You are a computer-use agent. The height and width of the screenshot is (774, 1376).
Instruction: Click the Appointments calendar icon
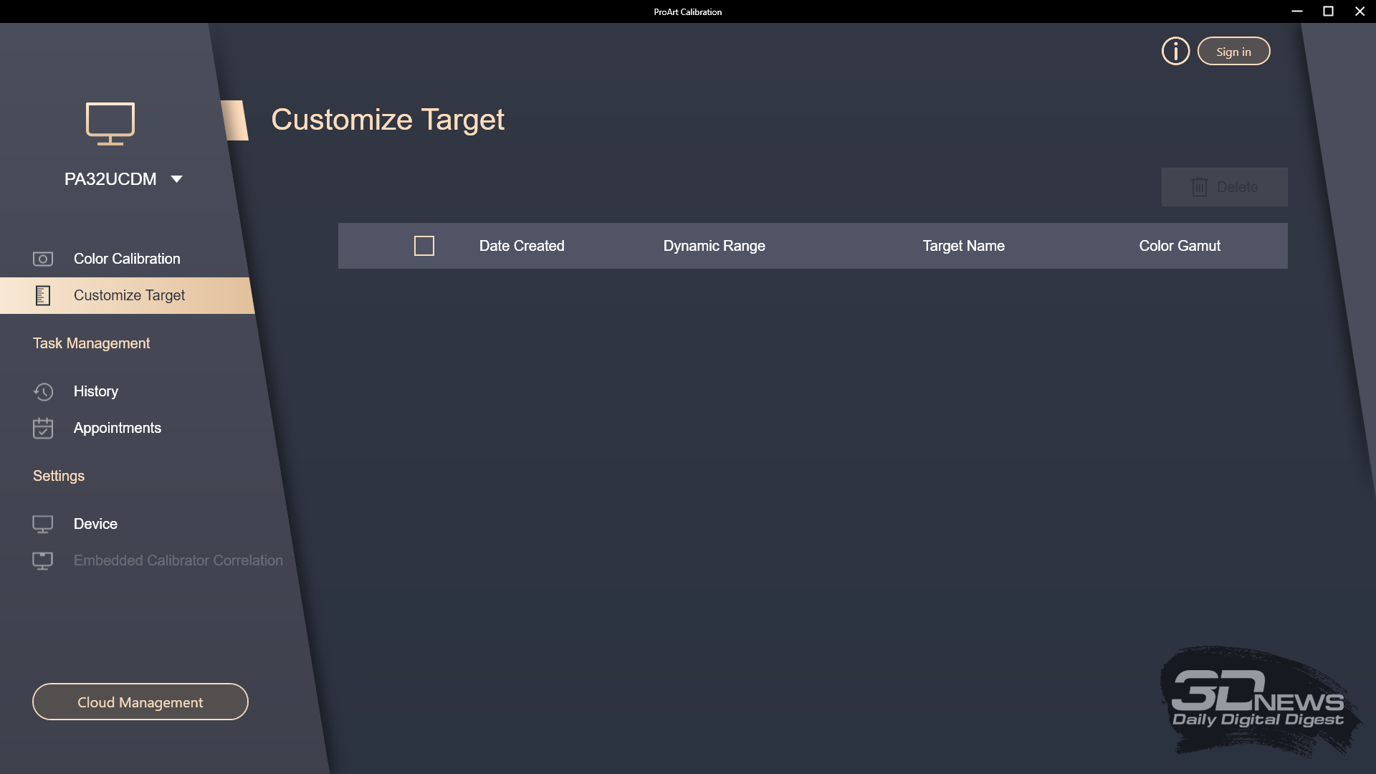click(x=43, y=428)
